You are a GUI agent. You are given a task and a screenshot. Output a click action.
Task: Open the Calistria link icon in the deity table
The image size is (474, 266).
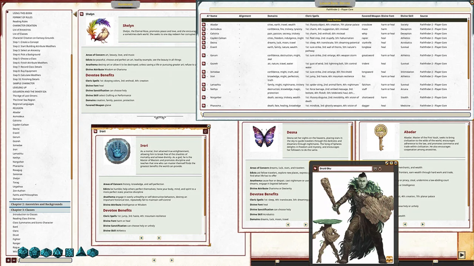[204, 34]
